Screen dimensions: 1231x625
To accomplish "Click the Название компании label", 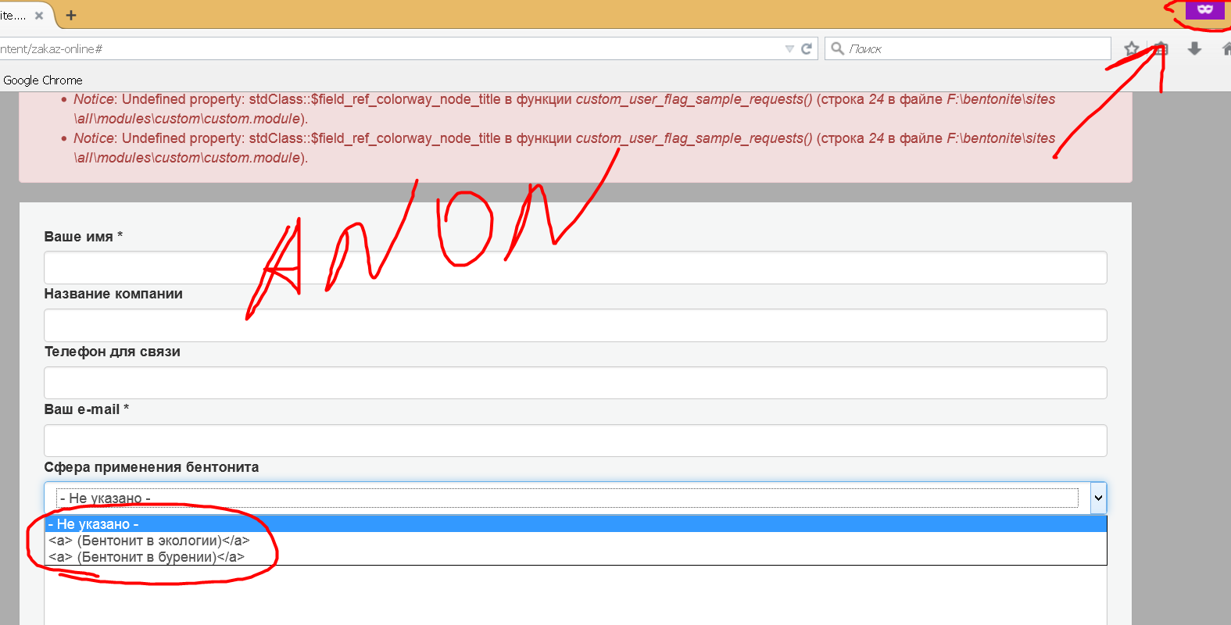I will click(113, 294).
